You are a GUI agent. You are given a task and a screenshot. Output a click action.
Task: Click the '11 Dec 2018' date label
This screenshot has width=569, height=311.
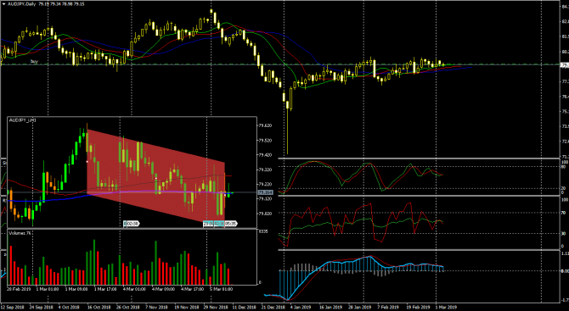click(x=245, y=307)
